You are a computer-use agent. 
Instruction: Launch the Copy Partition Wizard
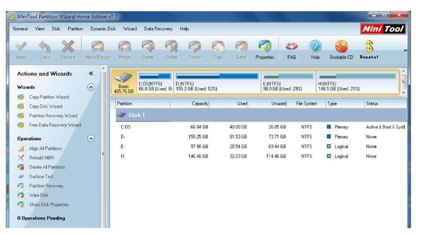[49, 97]
